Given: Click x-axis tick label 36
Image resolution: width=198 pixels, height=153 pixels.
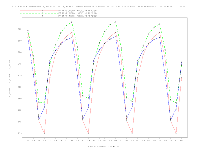Looking at the screenshot, I should pyautogui.click(x=94, y=140).
